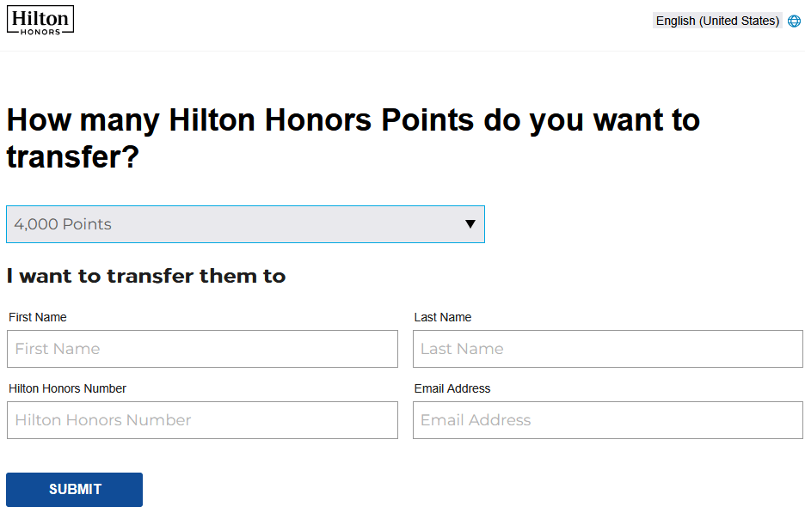The image size is (805, 519).
Task: Click the "I want to transfer them to" subheading
Action: tap(146, 276)
